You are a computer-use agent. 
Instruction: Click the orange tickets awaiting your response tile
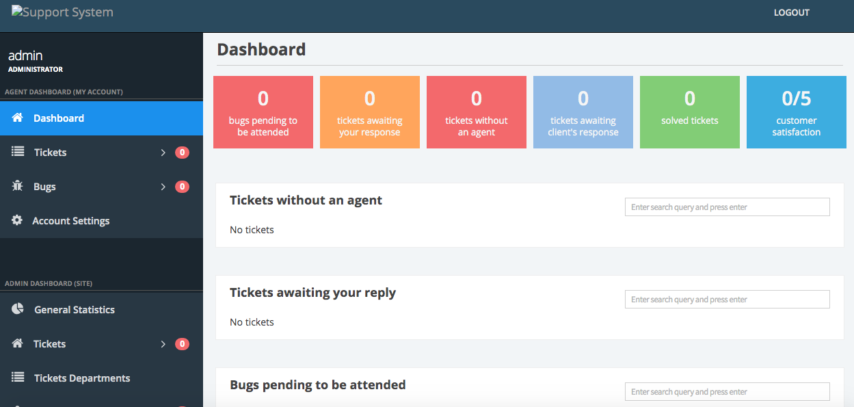pyautogui.click(x=370, y=112)
